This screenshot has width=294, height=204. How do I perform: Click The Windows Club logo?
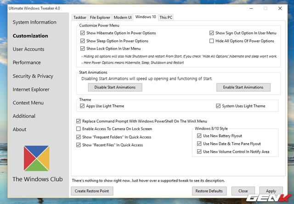point(37,158)
